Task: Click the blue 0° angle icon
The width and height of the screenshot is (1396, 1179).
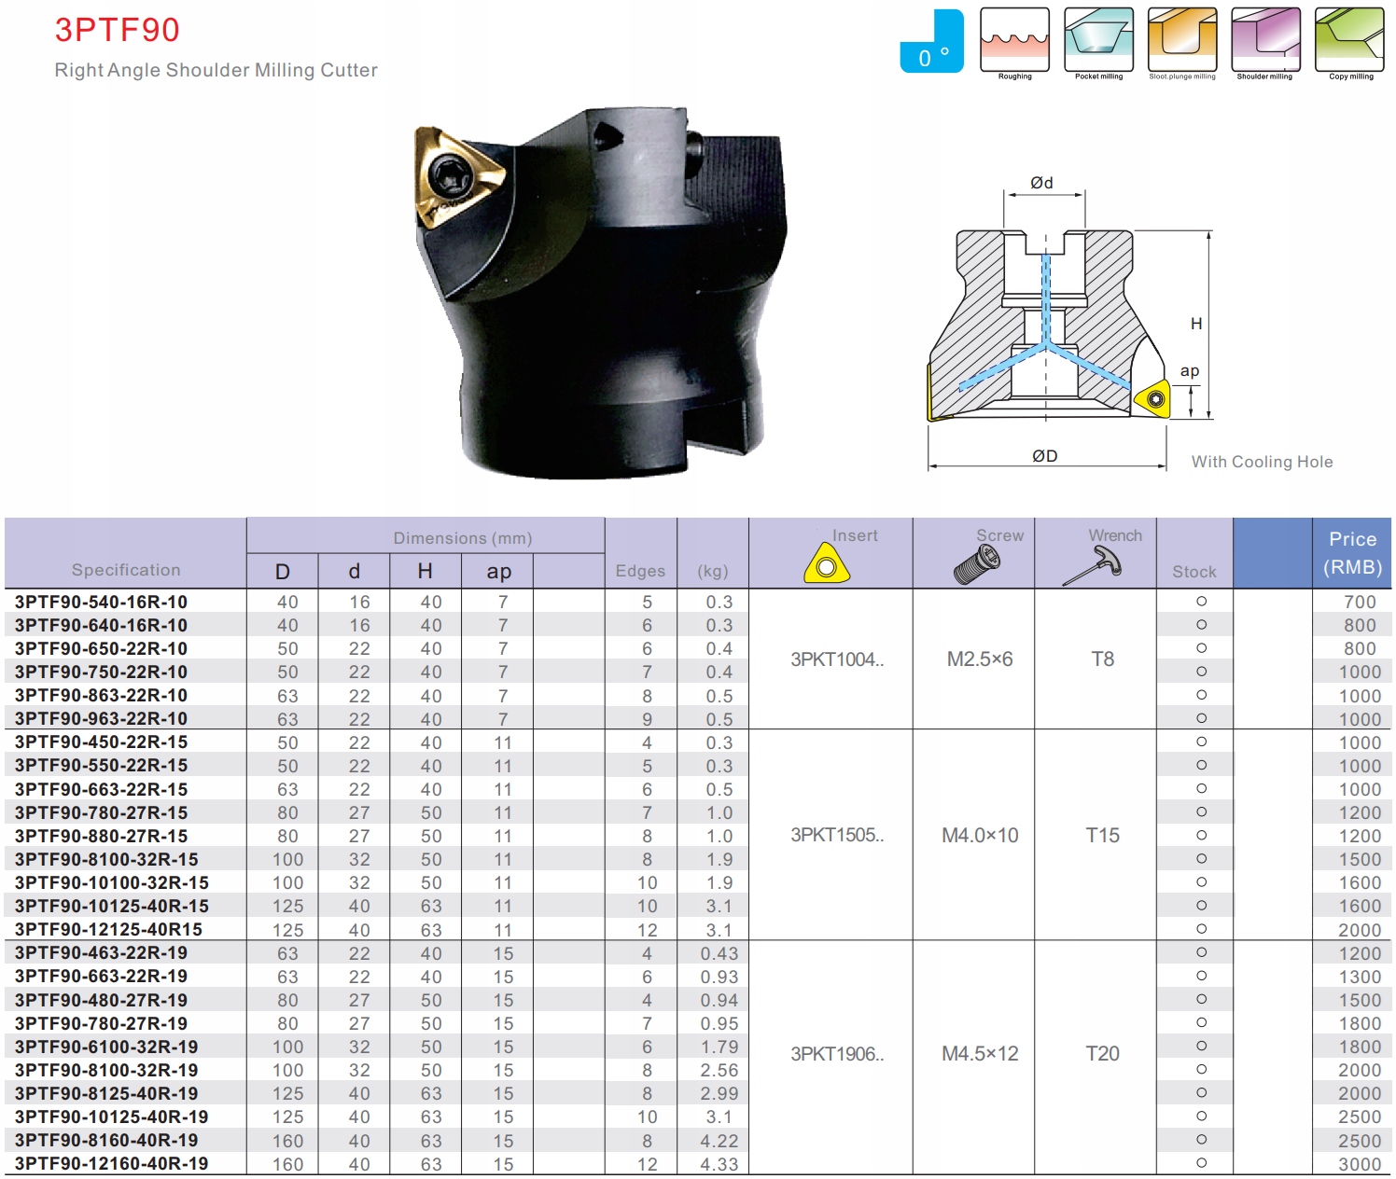Action: [931, 42]
